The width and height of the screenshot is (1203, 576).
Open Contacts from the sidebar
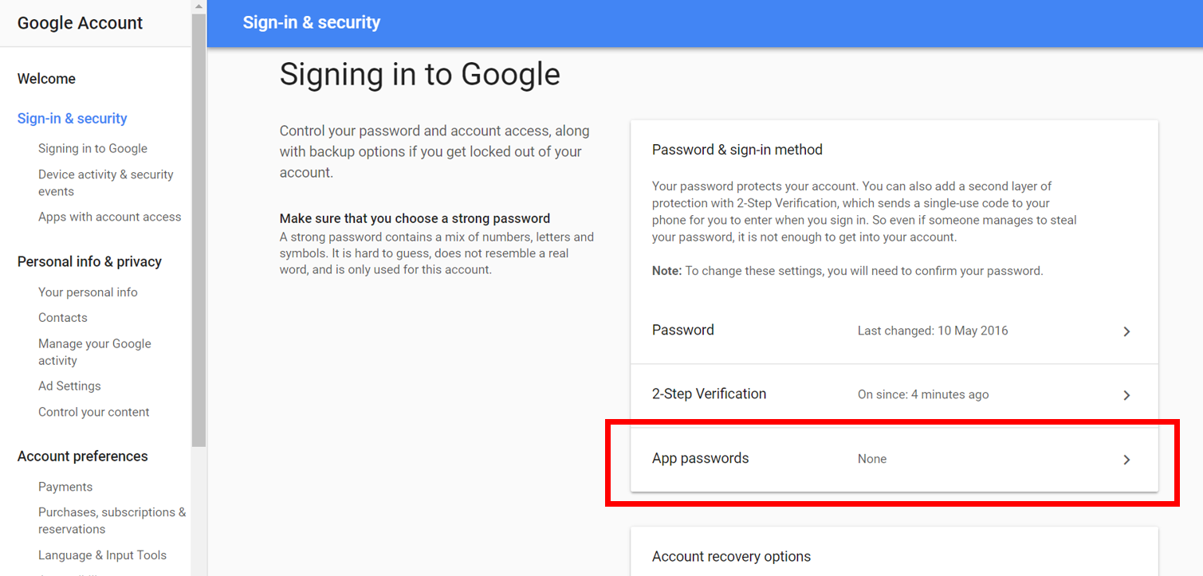coord(63,318)
